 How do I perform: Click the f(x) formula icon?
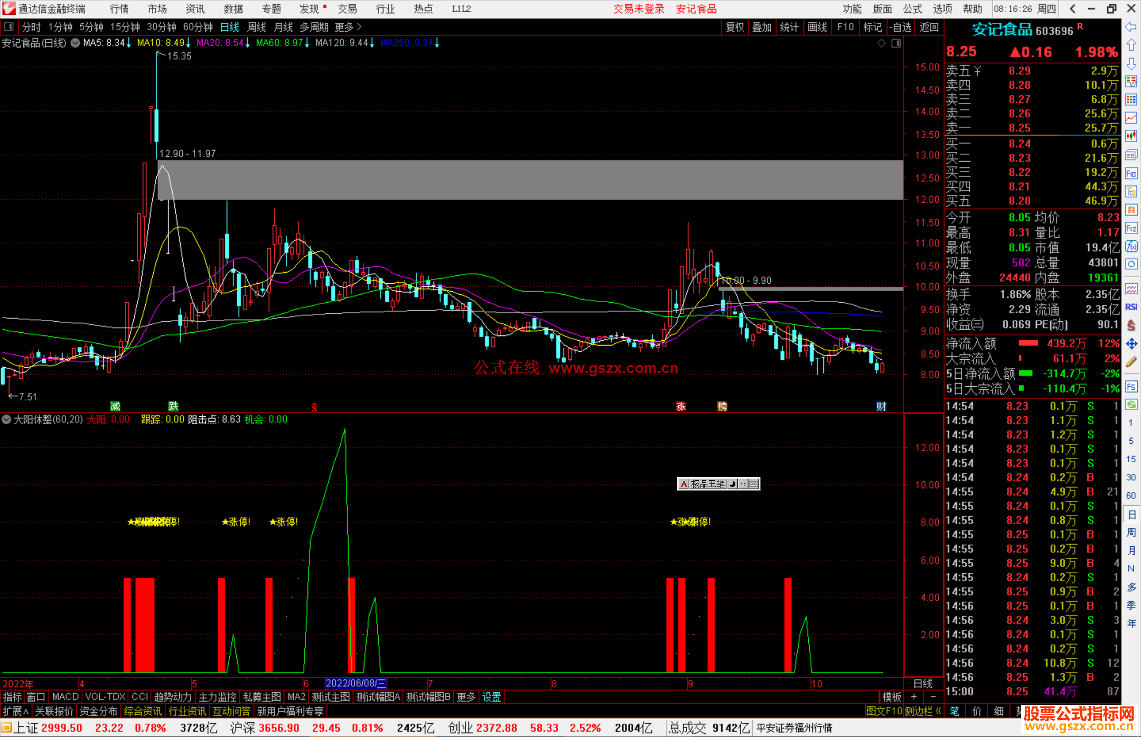coord(1131,246)
